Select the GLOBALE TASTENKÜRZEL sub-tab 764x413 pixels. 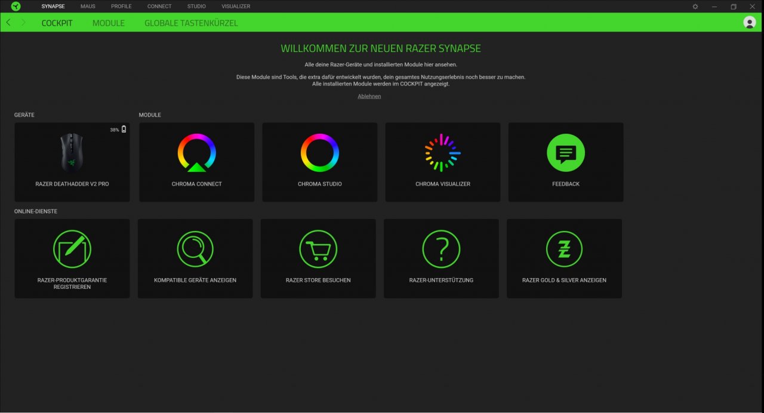click(x=191, y=23)
